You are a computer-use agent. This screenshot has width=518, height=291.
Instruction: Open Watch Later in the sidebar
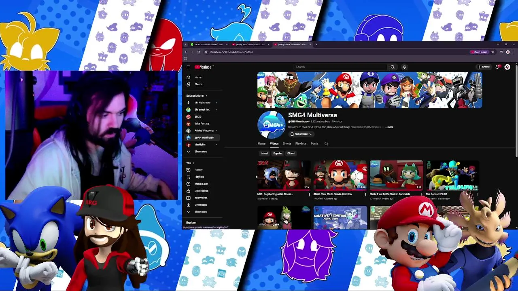pos(201,184)
